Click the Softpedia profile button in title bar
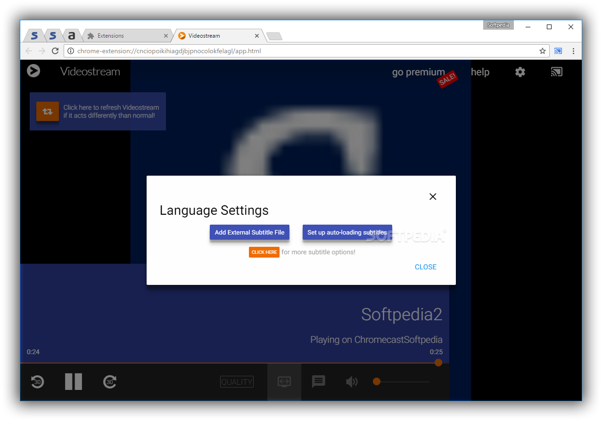The width and height of the screenshot is (602, 421). pos(498,25)
